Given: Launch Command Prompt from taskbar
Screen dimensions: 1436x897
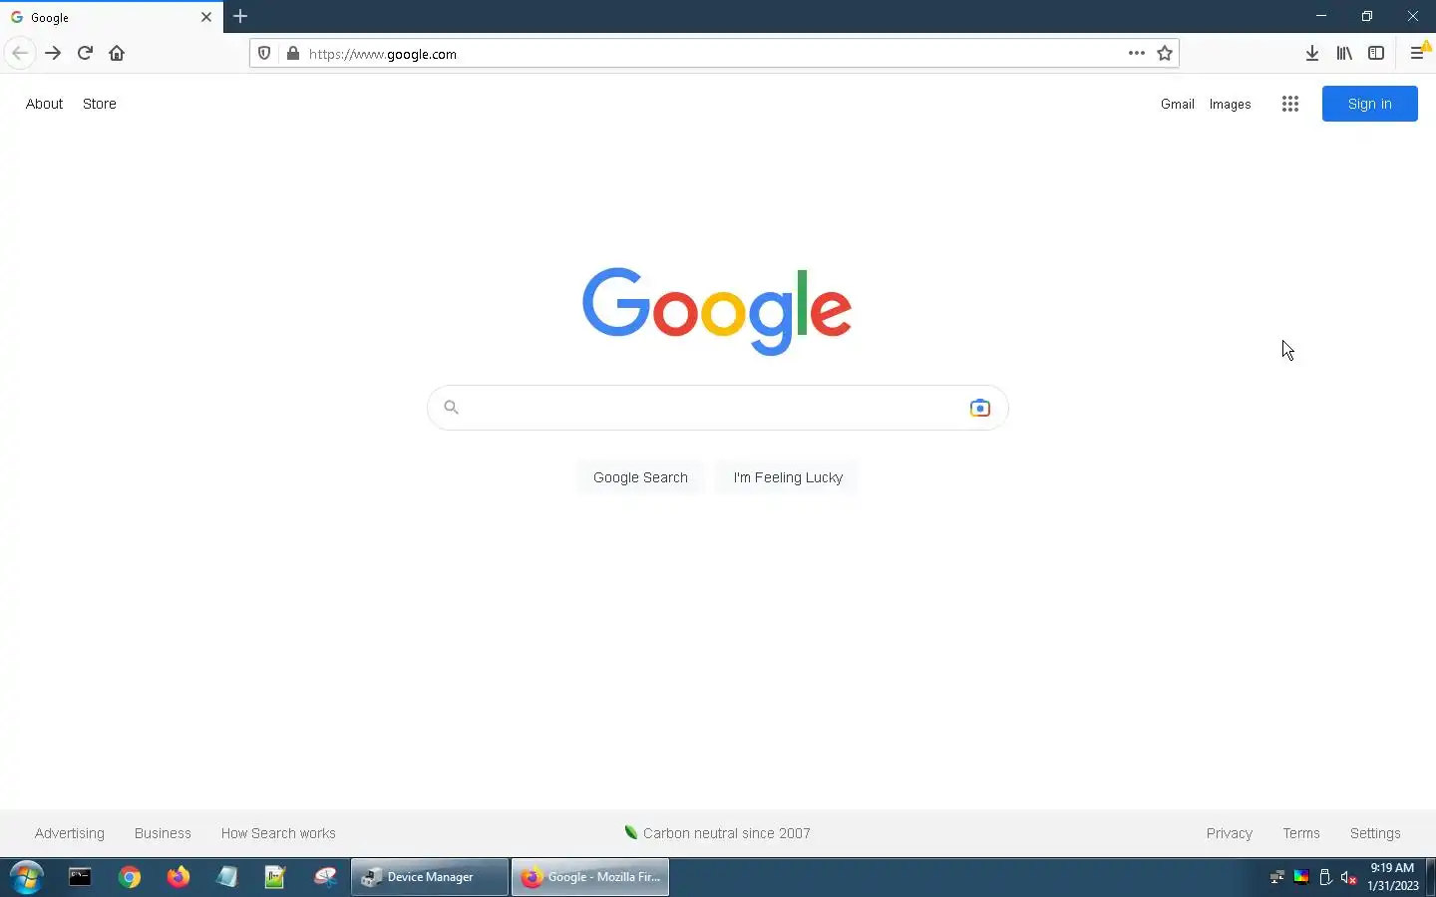Looking at the screenshot, I should pos(80,877).
